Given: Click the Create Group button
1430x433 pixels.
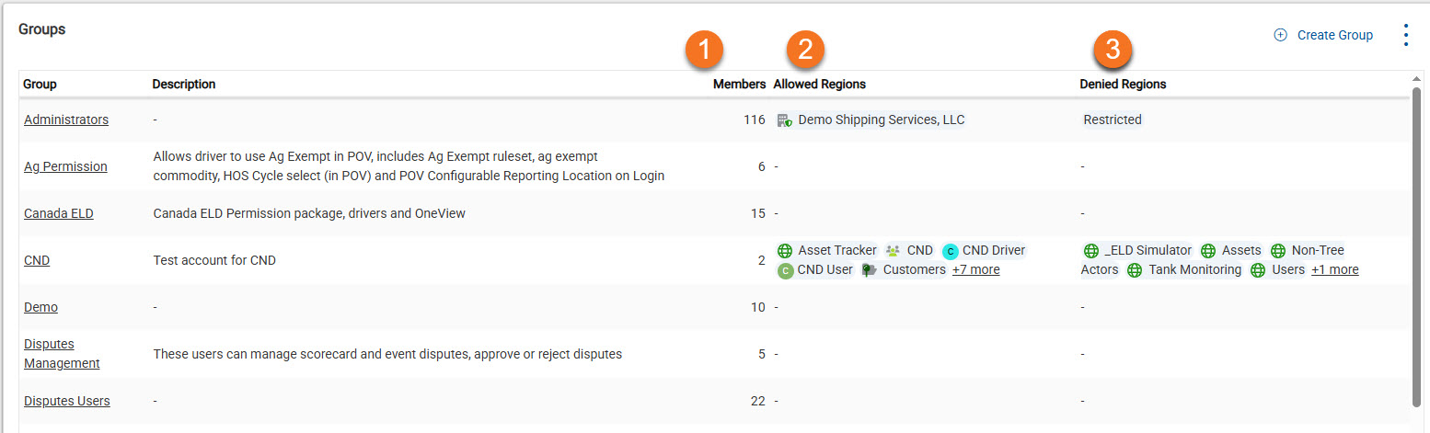Looking at the screenshot, I should (1323, 35).
